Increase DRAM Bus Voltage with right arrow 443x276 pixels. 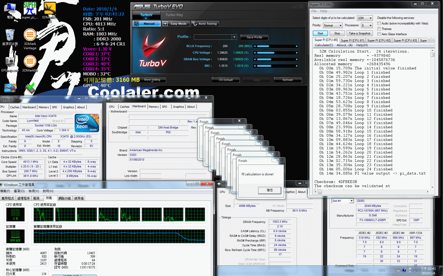tap(297, 59)
